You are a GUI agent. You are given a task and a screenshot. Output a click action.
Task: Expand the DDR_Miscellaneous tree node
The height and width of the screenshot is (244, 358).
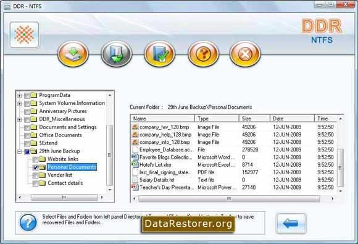pos(20,119)
